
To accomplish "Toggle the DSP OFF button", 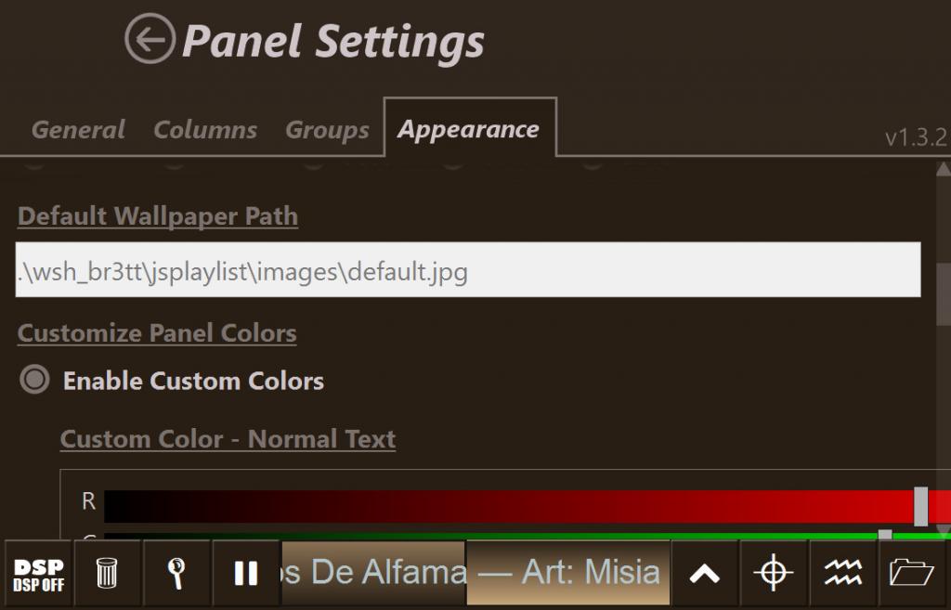I will click(38, 574).
